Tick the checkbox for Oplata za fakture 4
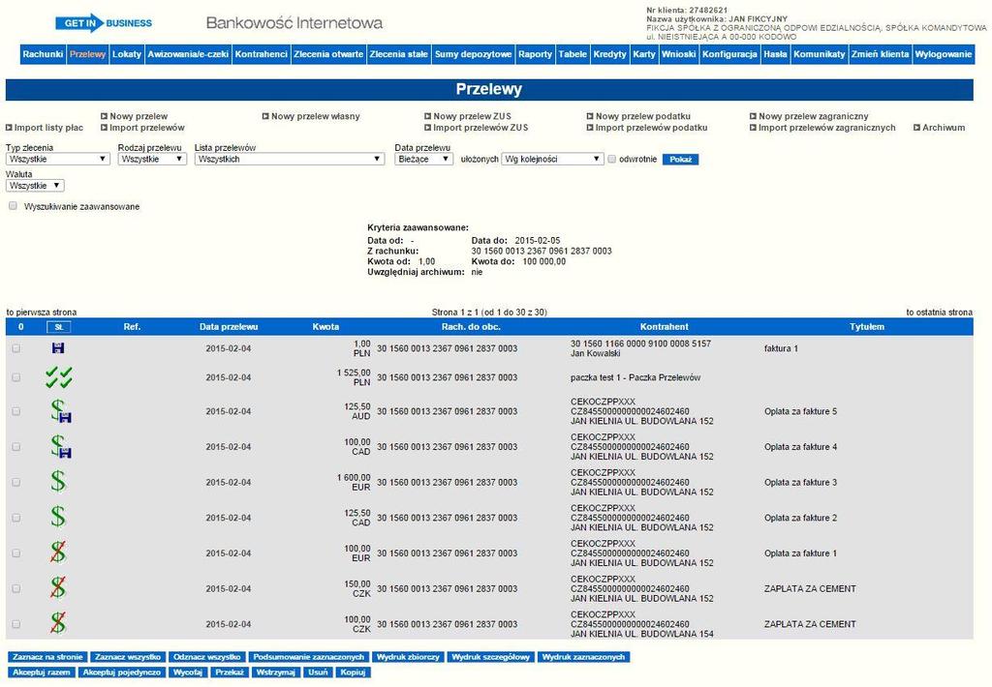 coord(15,447)
